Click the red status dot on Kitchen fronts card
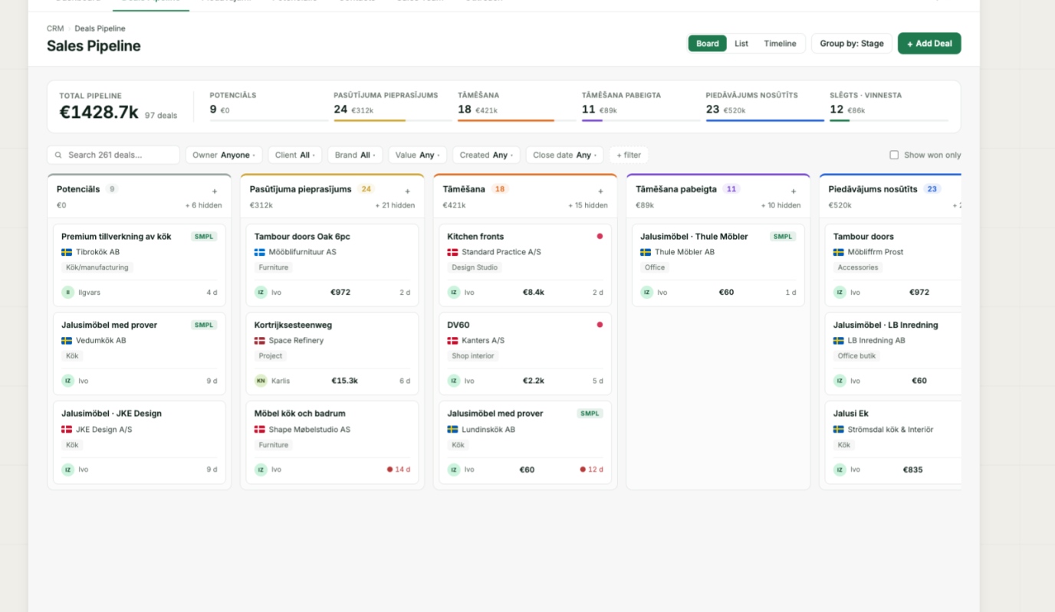 tap(600, 236)
